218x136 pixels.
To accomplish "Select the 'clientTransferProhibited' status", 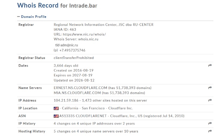I will click(74, 58).
